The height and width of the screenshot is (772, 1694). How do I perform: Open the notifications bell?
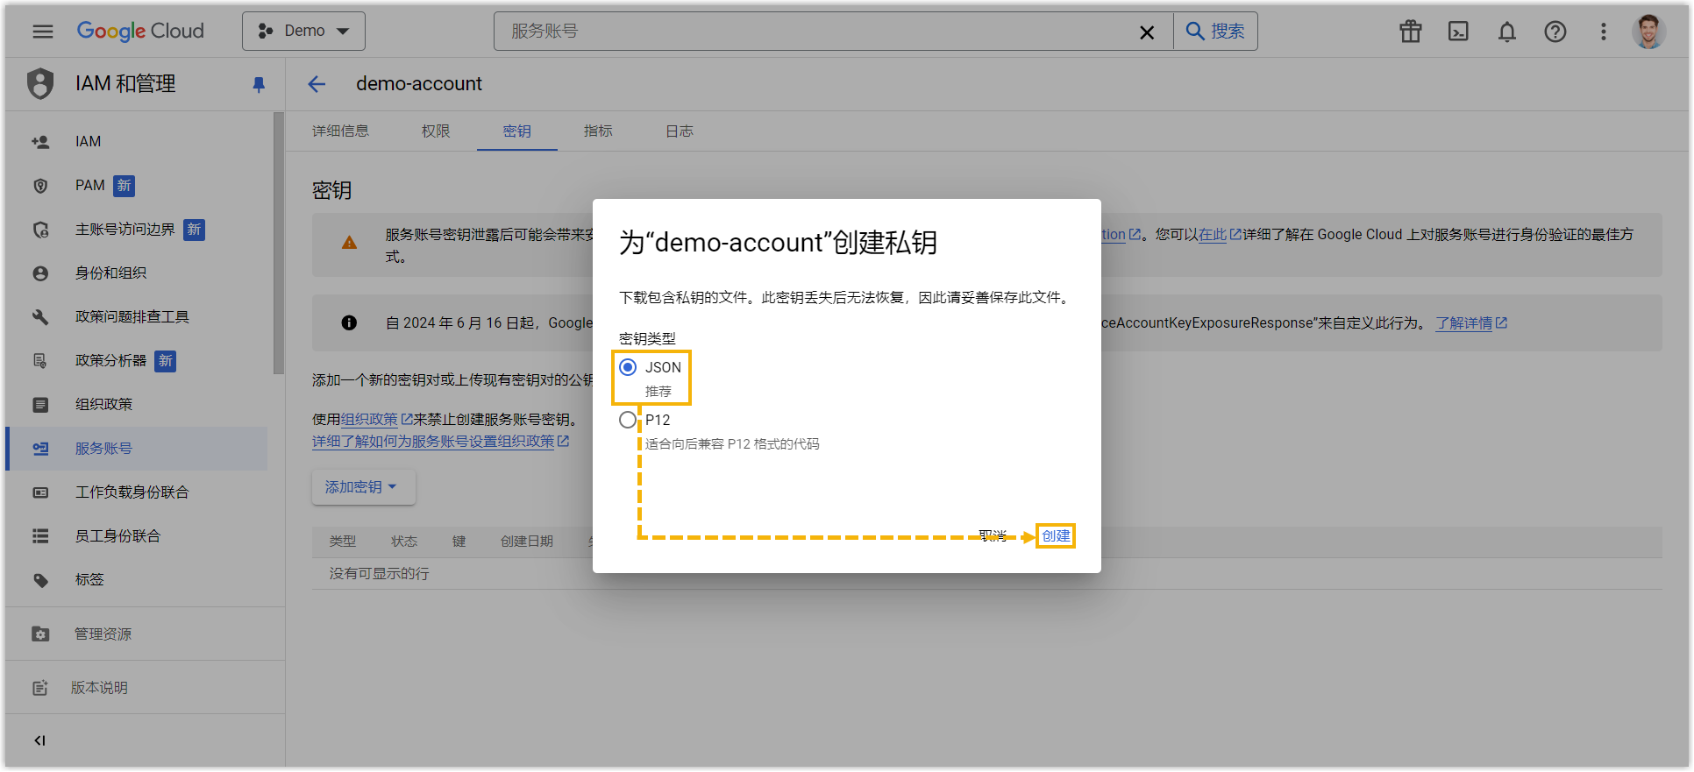[1506, 32]
